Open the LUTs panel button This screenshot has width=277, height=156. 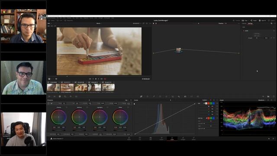[60, 20]
